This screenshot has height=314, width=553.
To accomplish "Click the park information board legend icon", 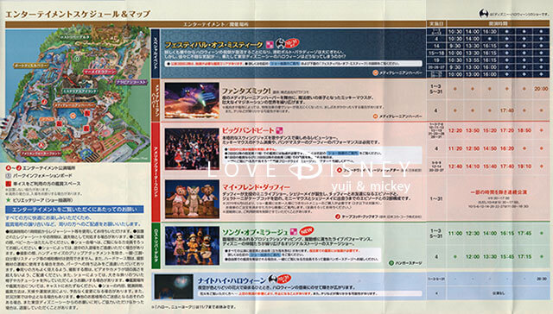I will (9, 175).
